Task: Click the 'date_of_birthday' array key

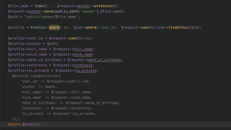Action: 39,103
